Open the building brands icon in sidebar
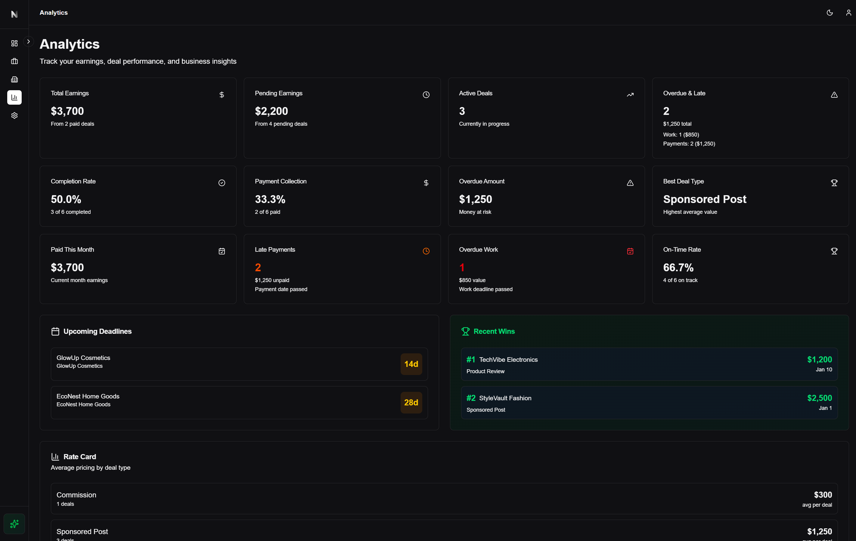856x541 pixels. (14, 79)
